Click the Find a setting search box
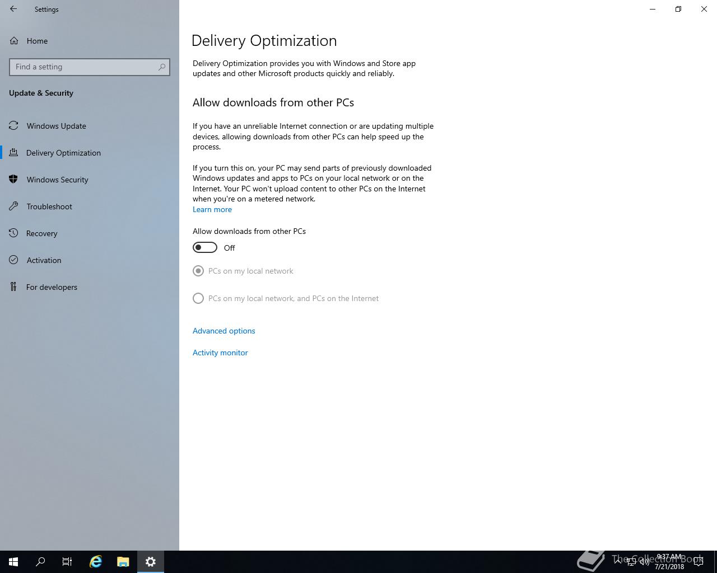The width and height of the screenshot is (717, 573). (90, 67)
